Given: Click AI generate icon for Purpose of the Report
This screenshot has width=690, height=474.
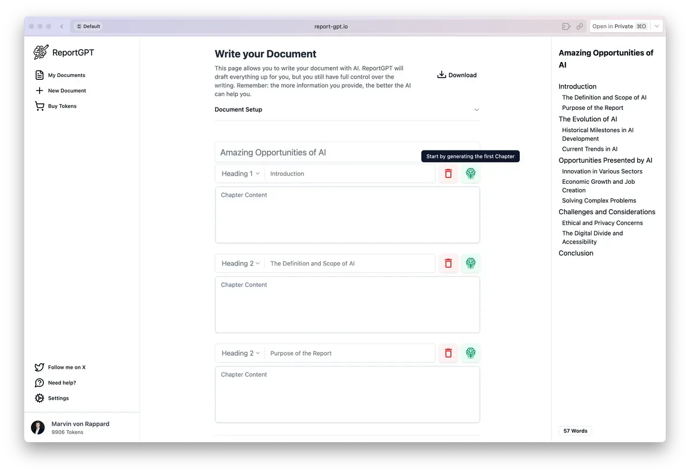Looking at the screenshot, I should click(x=470, y=353).
